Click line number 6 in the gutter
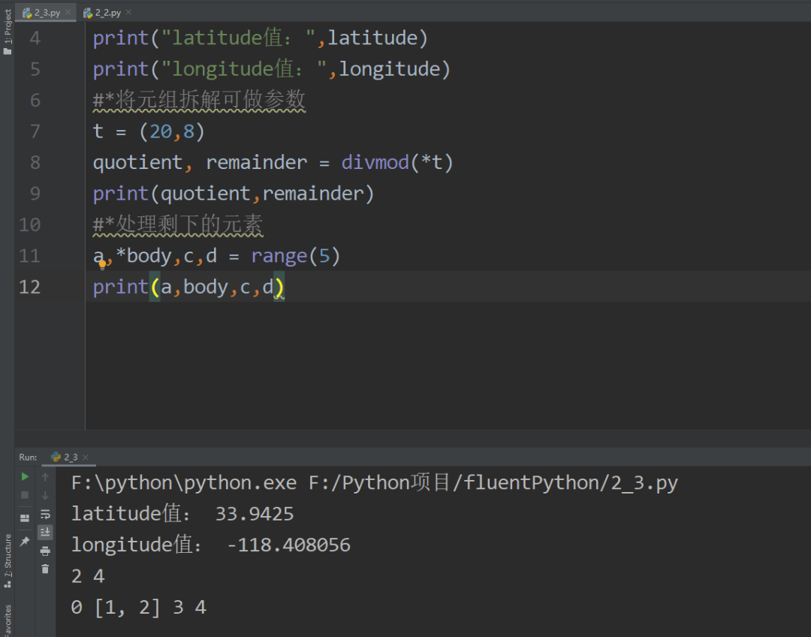811x637 pixels. tap(35, 101)
